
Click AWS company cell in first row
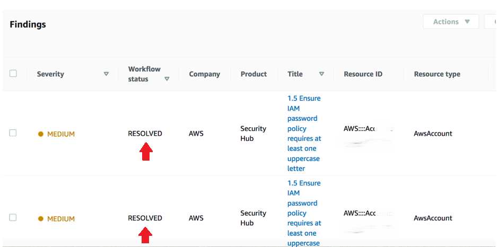[x=196, y=134]
